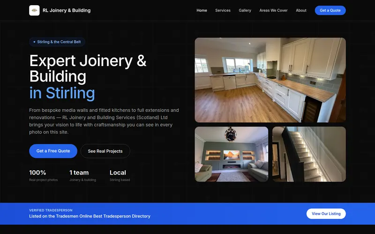
Task: Click the 'From bespoke media walls' paragraph
Action: [104, 121]
